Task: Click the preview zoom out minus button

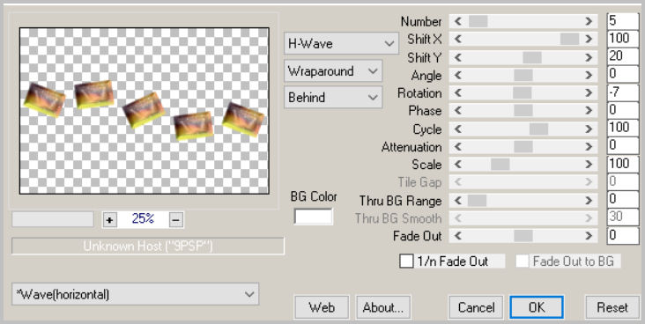Action: click(176, 220)
